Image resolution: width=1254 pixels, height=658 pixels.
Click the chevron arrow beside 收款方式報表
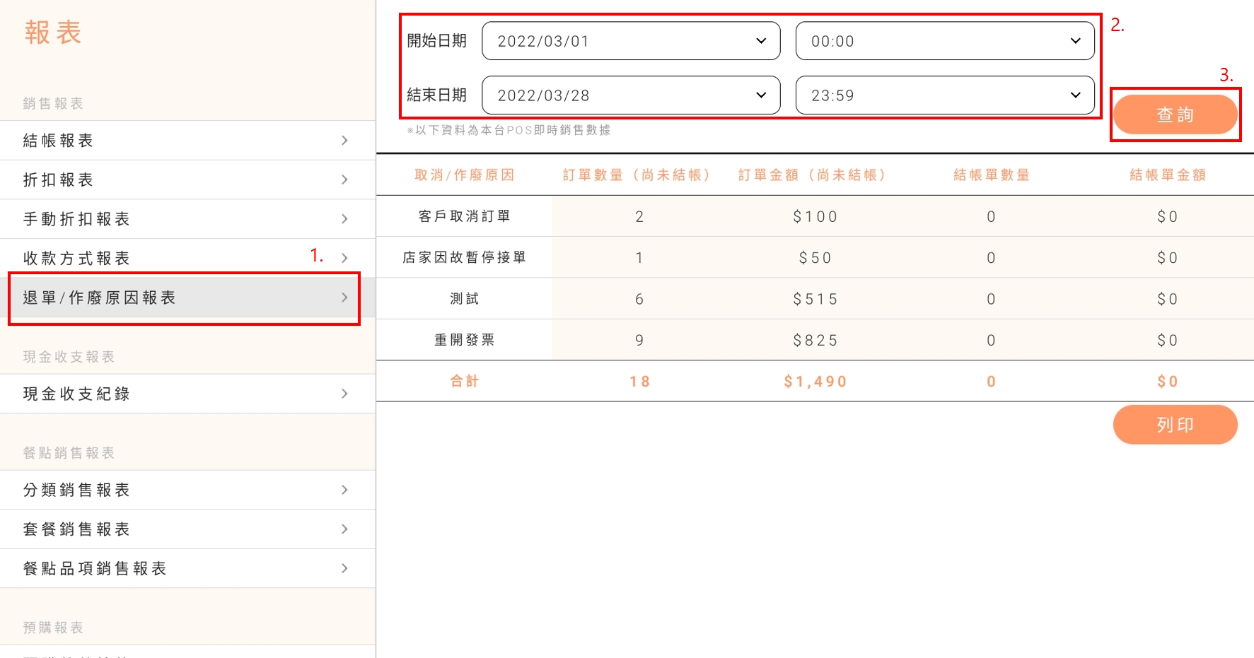344,258
